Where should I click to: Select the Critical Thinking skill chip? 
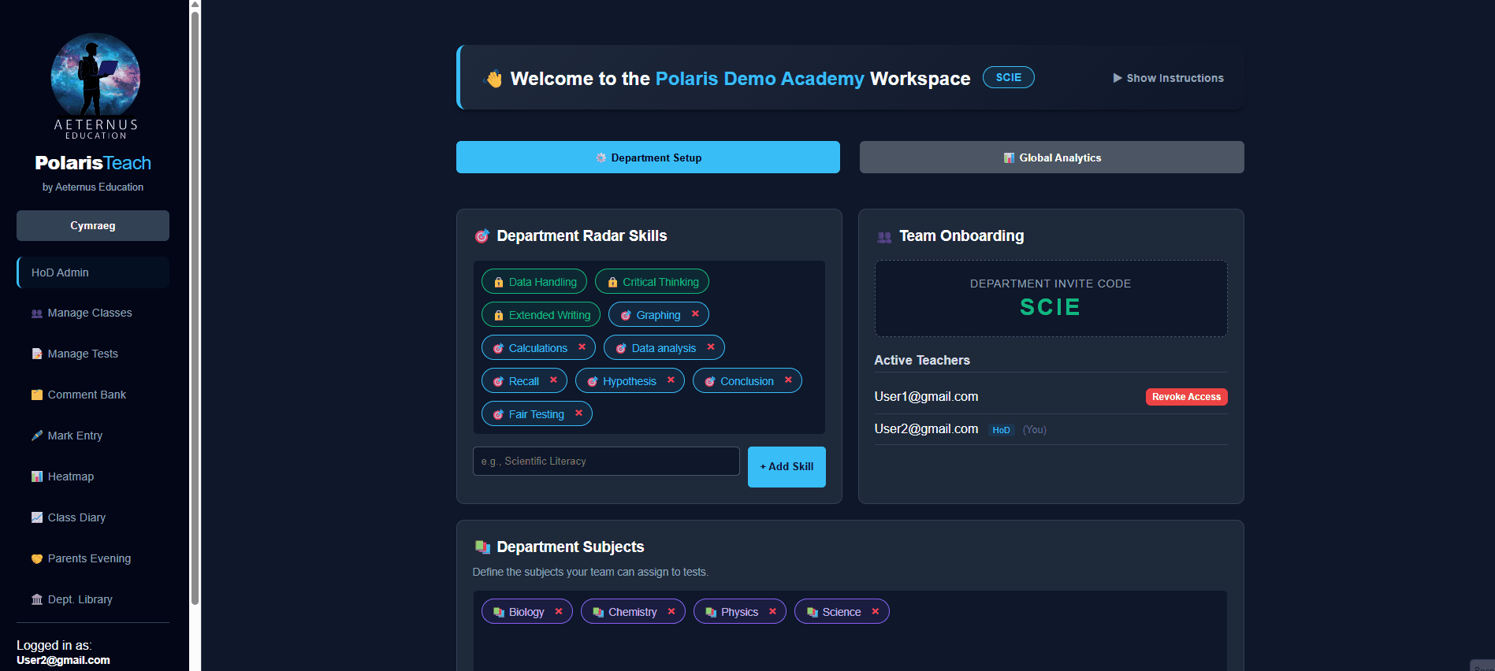[652, 282]
